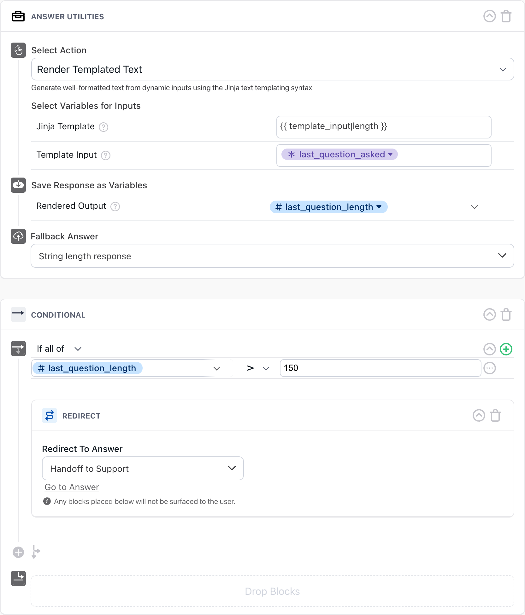Open the Select Action dropdown
525x615 pixels.
pyautogui.click(x=272, y=69)
